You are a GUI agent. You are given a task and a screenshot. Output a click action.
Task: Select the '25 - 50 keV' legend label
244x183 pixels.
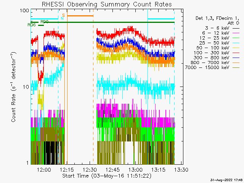tap(214, 43)
